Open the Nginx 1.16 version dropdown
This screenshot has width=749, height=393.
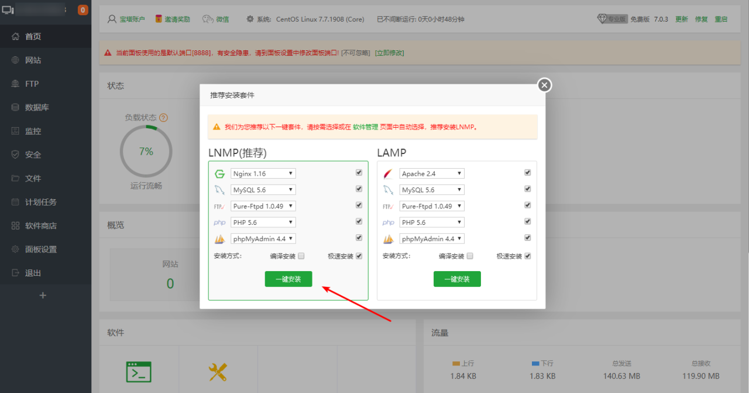click(x=263, y=173)
